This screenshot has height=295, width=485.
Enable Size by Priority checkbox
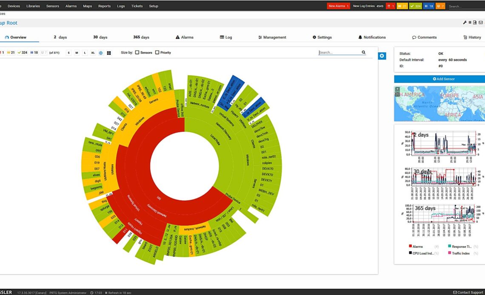157,53
